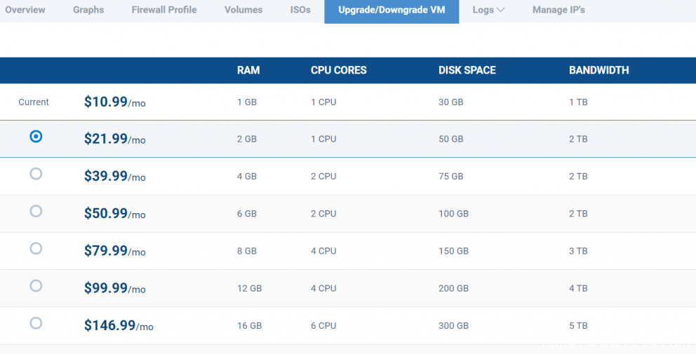Pick the $79.99/mo plan radio button
This screenshot has height=354, width=696.
coord(36,248)
